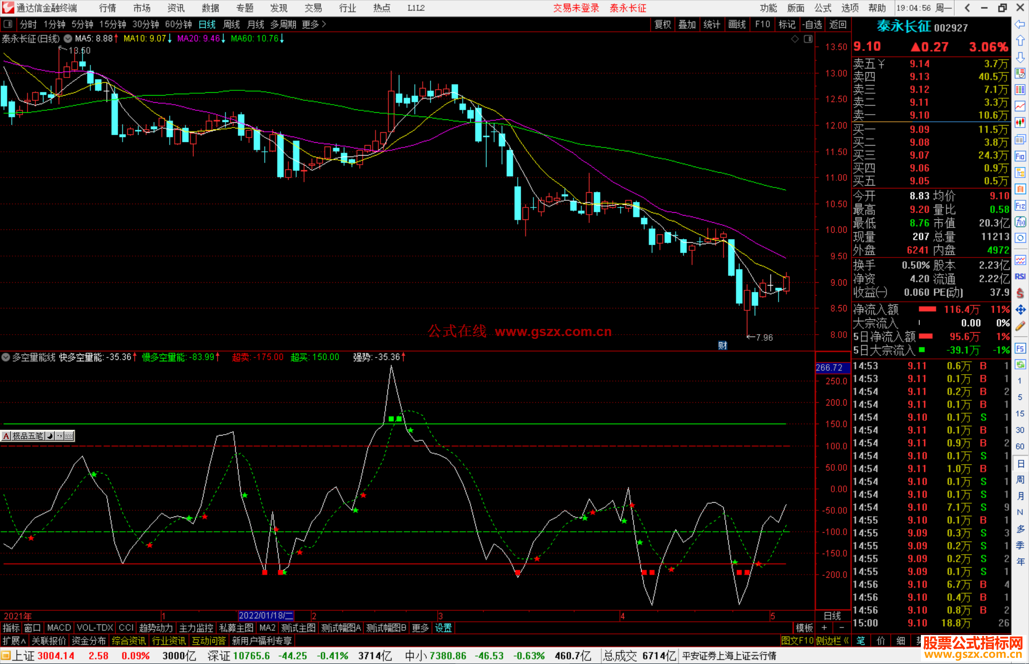Collapse the 侧边栏 side panel
The image size is (1029, 664).
(832, 641)
